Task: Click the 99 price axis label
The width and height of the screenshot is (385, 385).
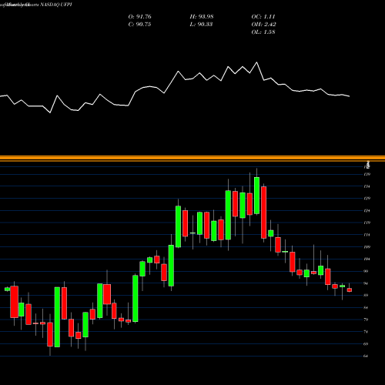Action: point(366,271)
